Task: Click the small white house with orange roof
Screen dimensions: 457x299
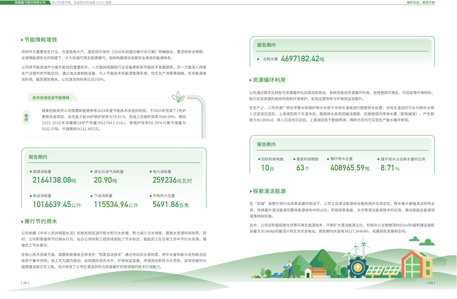Action: pyautogui.click(x=315, y=272)
